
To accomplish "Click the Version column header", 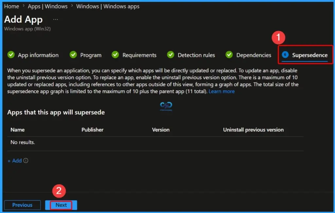I will [x=161, y=130].
